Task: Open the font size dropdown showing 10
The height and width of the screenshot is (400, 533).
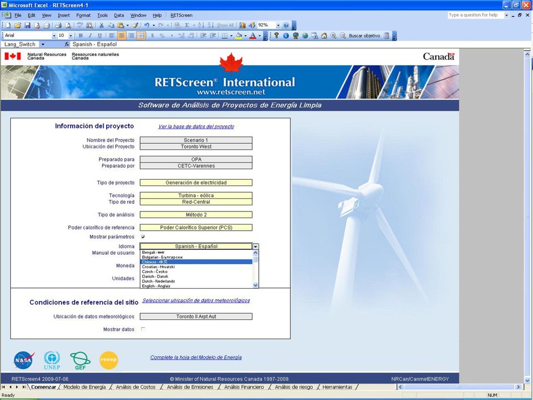Action: click(71, 36)
